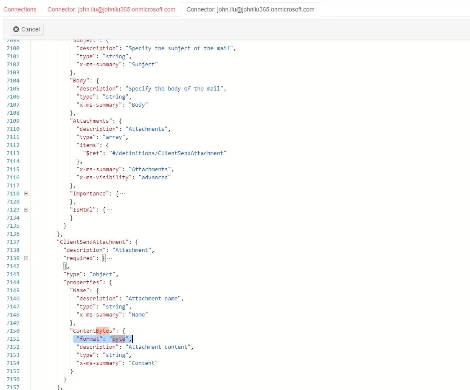This screenshot has height=390, width=470.
Task: Click the "array" type value
Action: [x=114, y=137]
